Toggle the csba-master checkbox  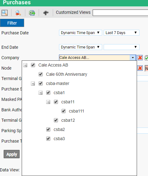pyautogui.click(x=41, y=83)
